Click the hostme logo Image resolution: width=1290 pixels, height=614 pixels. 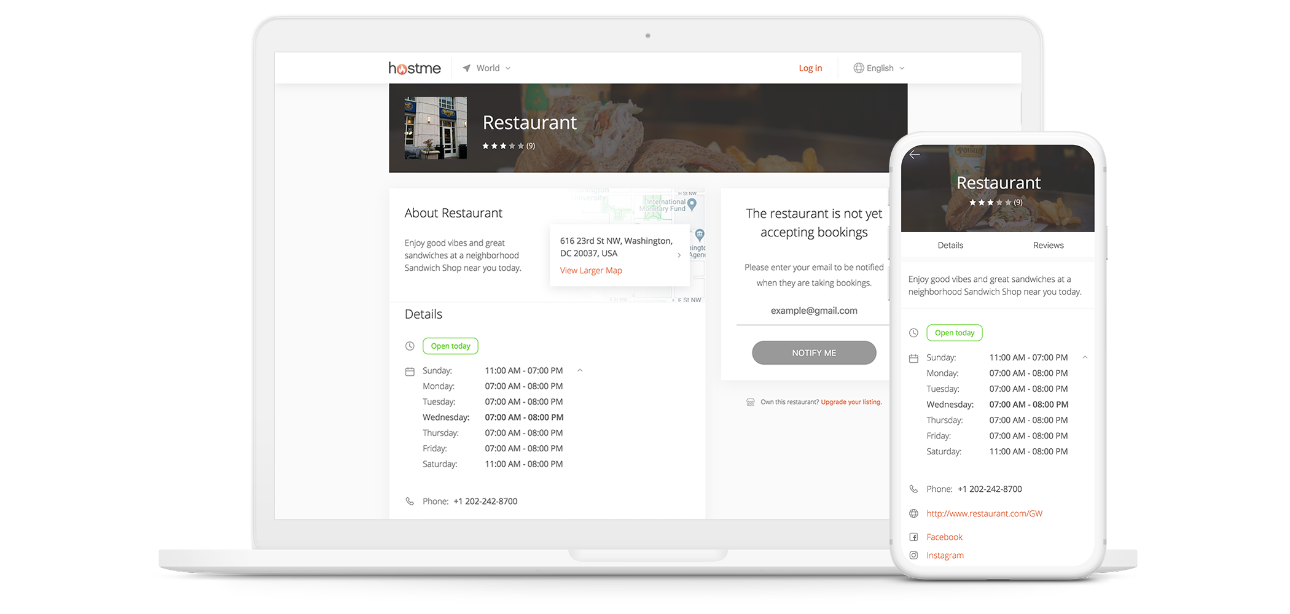pyautogui.click(x=414, y=68)
